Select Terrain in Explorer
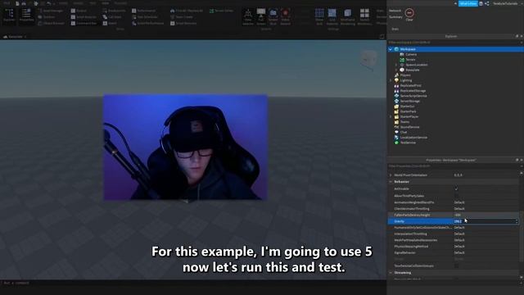The height and width of the screenshot is (295, 524). (410, 60)
